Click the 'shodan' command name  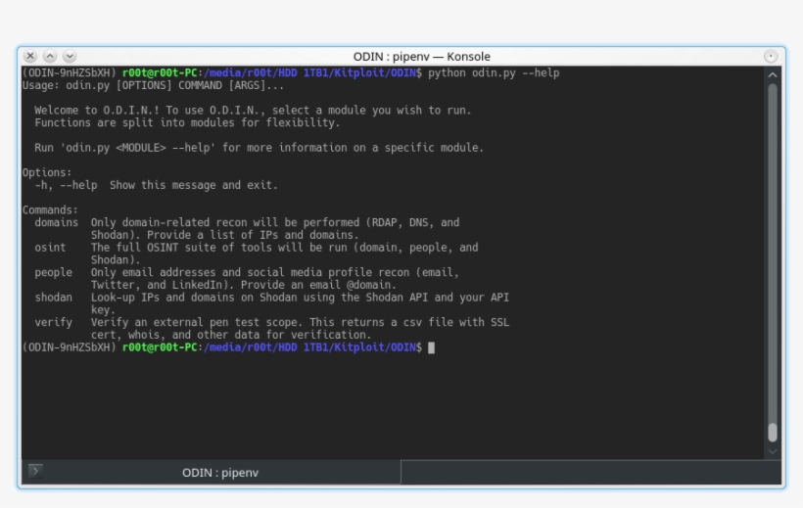(x=53, y=298)
